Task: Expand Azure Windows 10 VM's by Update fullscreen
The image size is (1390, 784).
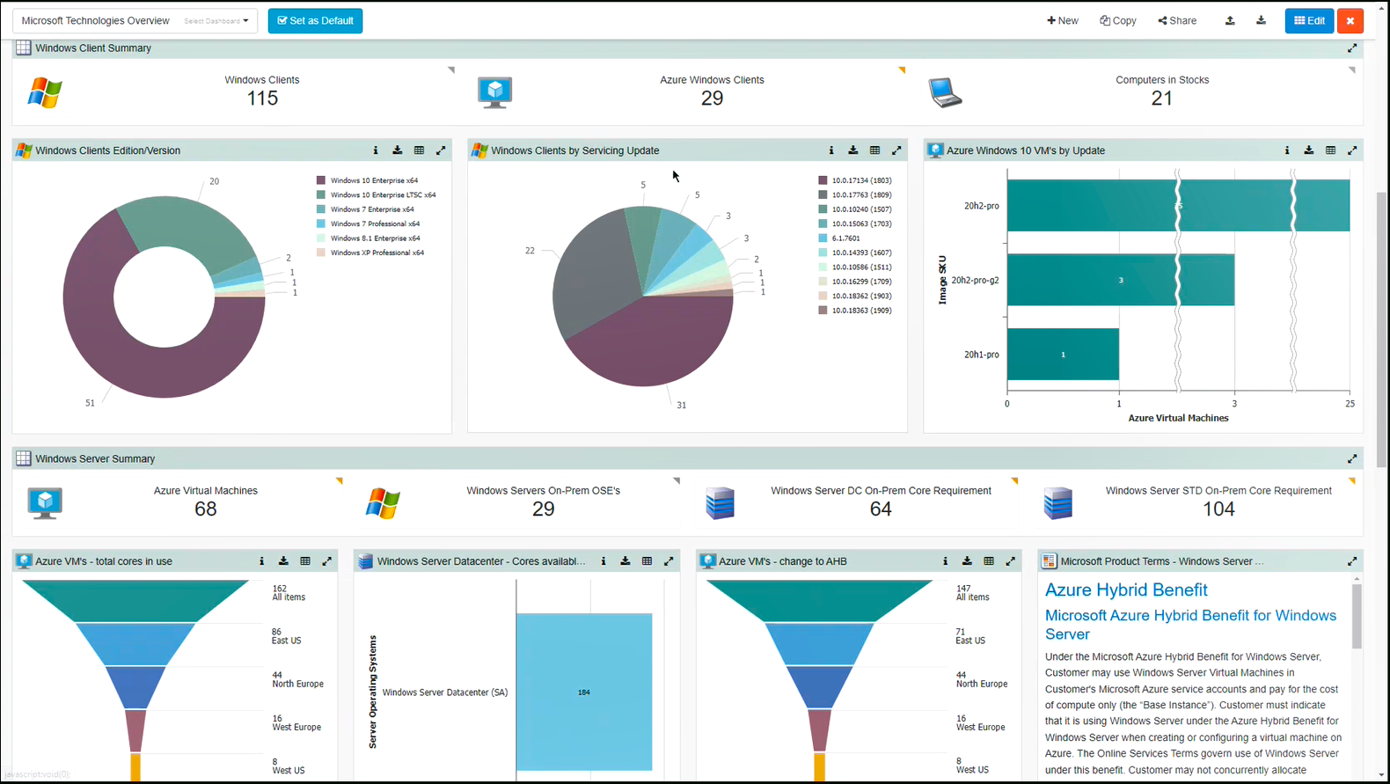Action: [x=1352, y=150]
